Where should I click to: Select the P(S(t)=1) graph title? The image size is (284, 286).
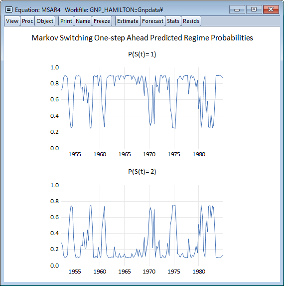click(142, 54)
